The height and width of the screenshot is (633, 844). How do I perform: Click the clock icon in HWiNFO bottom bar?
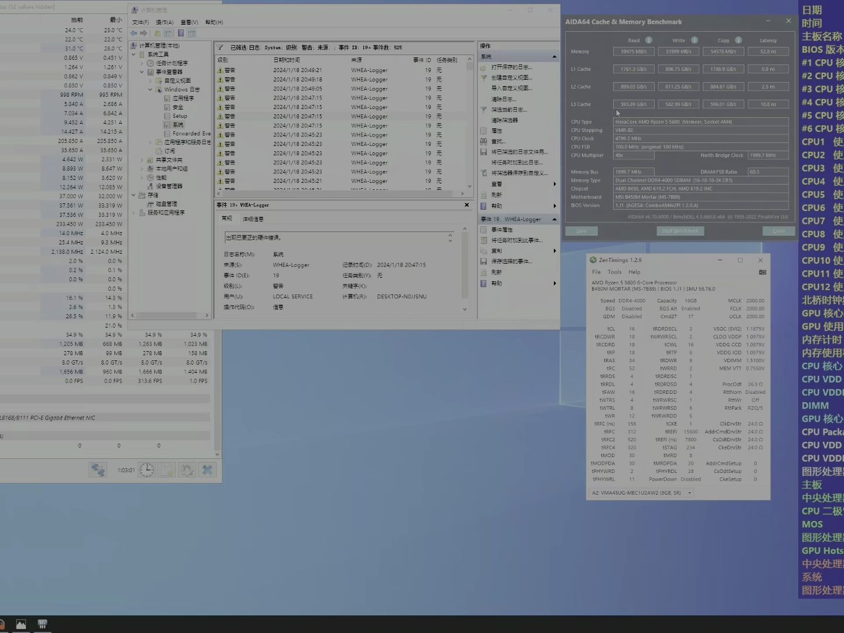[x=147, y=470]
